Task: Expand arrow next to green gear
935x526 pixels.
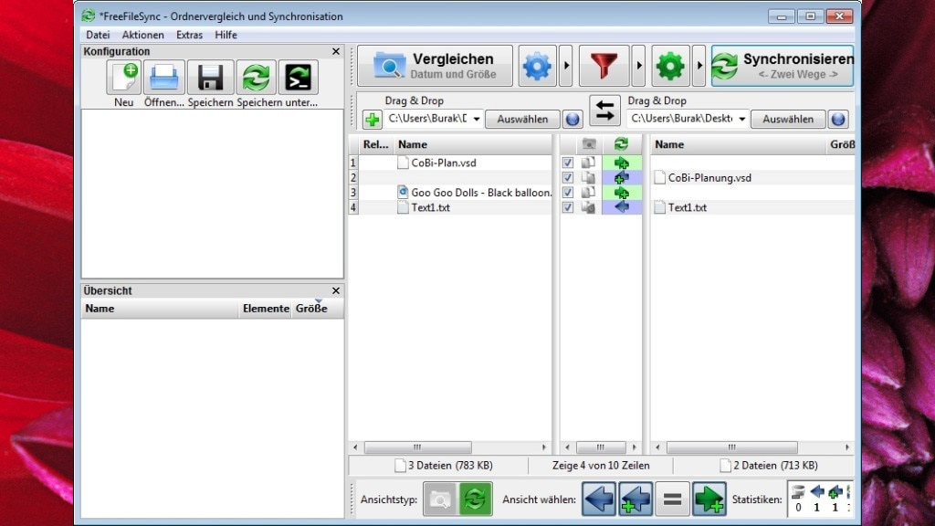Action: click(699, 66)
